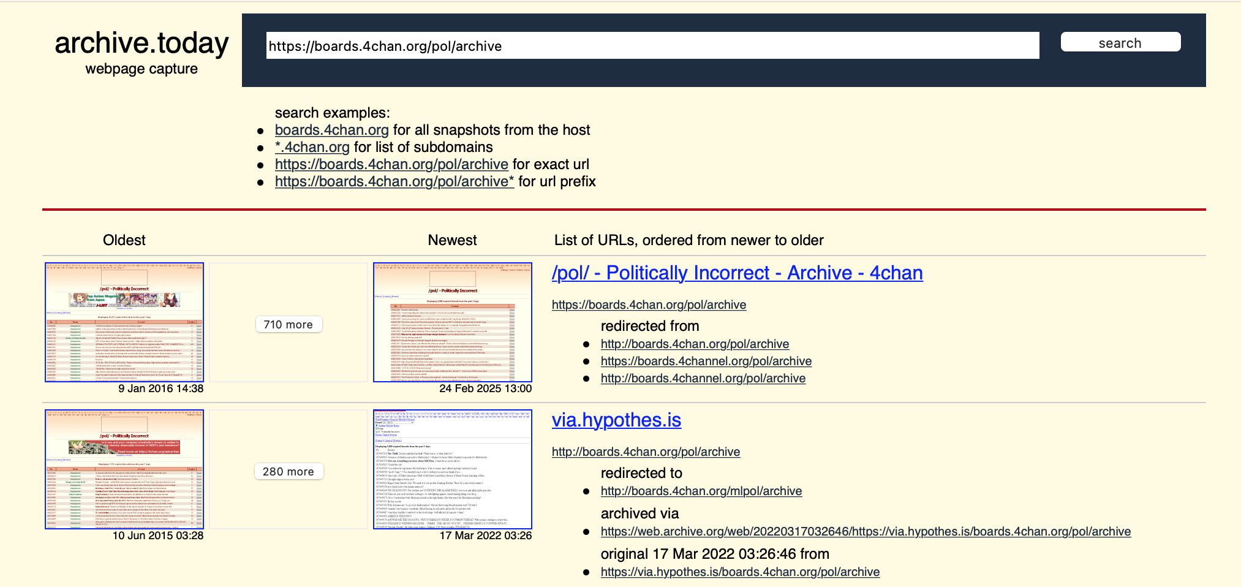Open the boards.4chan.org example link
The image size is (1241, 587).
pos(331,130)
